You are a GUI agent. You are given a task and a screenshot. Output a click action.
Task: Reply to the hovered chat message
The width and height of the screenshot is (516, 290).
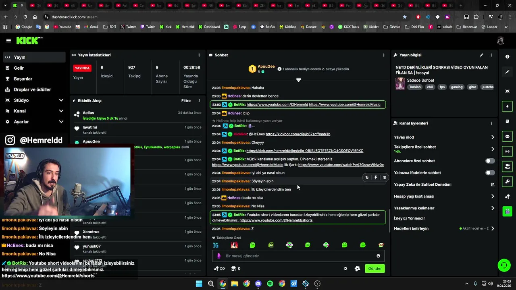coord(366,178)
